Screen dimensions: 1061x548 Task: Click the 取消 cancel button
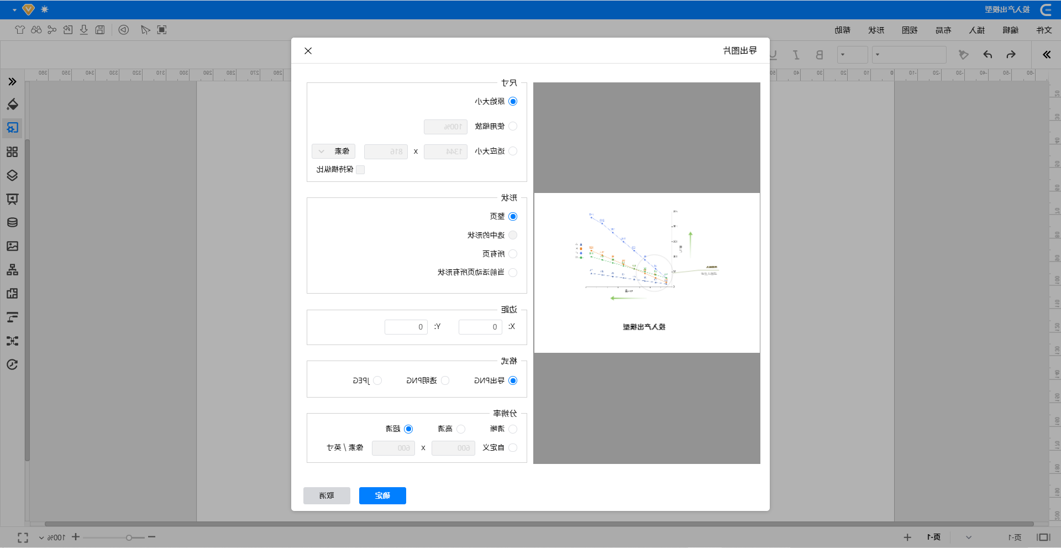pos(327,495)
